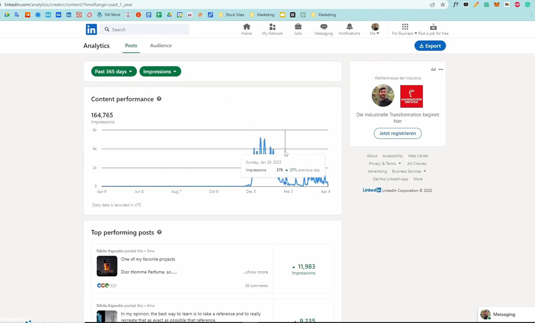Open the MetaMask fox extension
Viewport: 535px width, 323px height.
[x=497, y=4]
